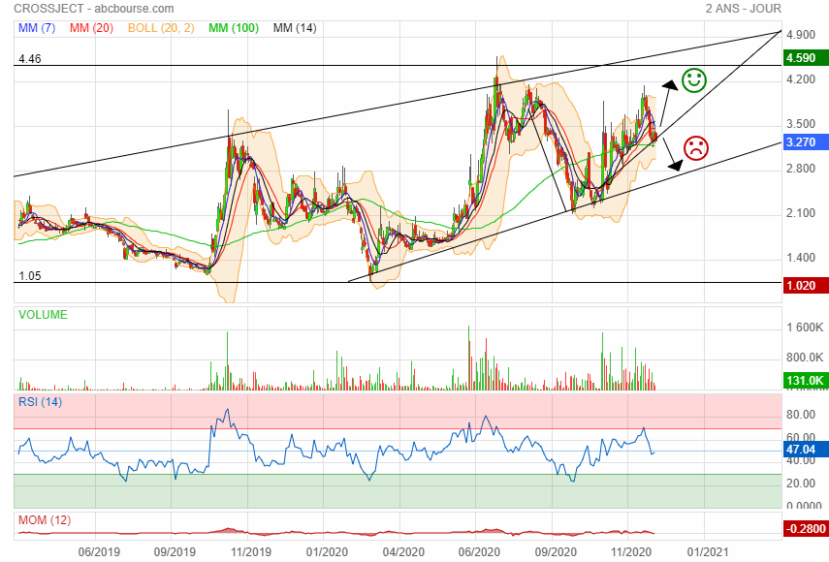Screen dimensions: 829x562
Task: Click the 04/2020 date axis label
Action: pos(403,552)
